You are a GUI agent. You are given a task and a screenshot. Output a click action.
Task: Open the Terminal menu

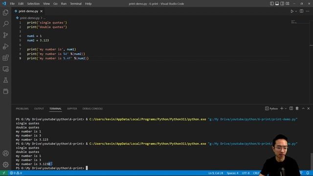pyautogui.click(x=76, y=3)
